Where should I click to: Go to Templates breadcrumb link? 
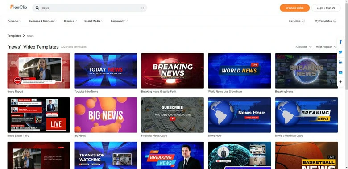pos(14,36)
